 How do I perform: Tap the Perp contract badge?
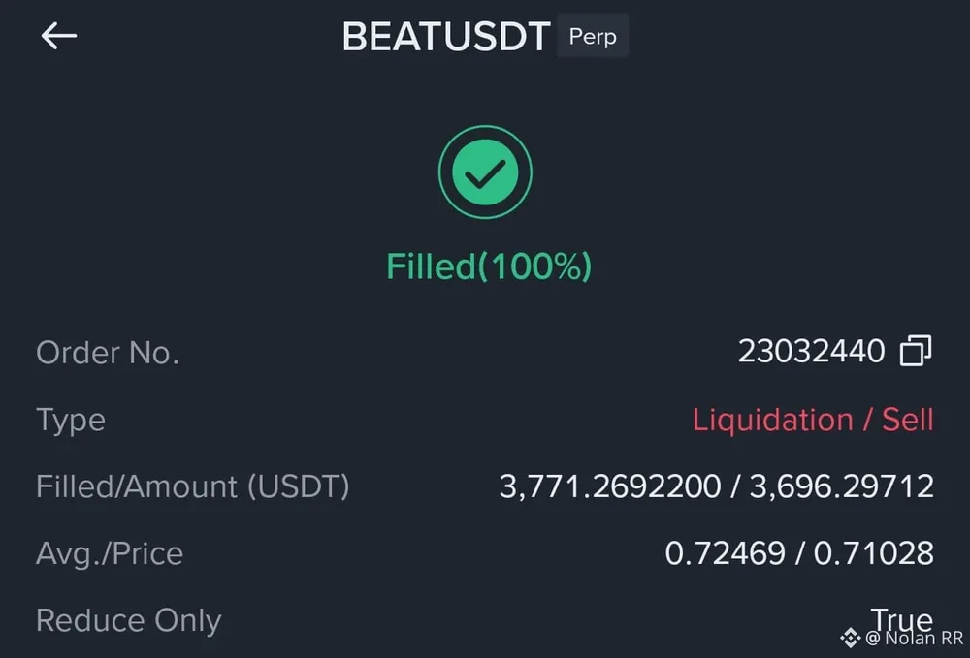(593, 37)
